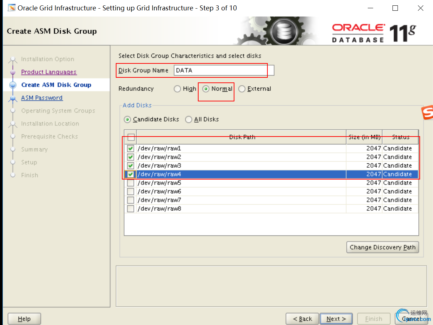433x325 pixels.
Task: Check the /dev/raw/raw8 disk checkbox
Action: coord(130,209)
